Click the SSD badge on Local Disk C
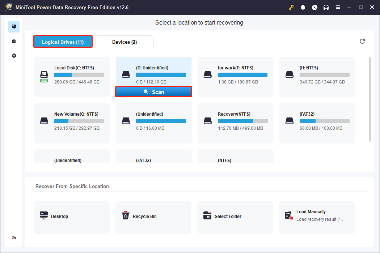380x253 pixels. coord(44,81)
